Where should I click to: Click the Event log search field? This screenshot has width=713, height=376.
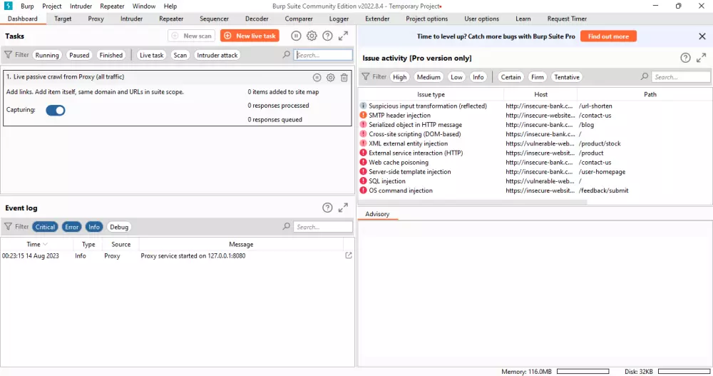(x=323, y=227)
